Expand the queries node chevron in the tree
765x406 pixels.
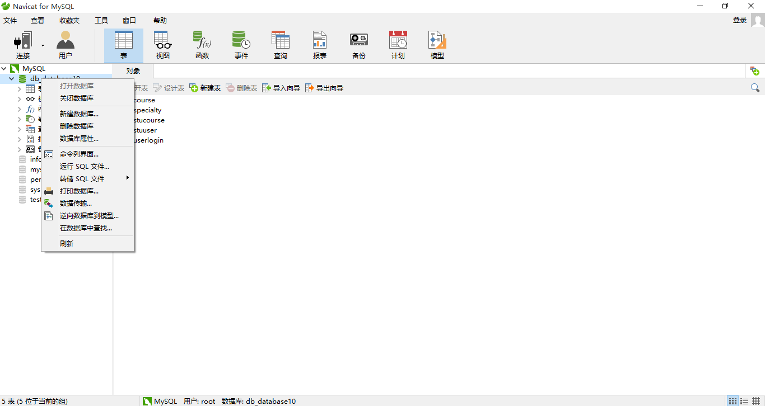pyautogui.click(x=19, y=129)
